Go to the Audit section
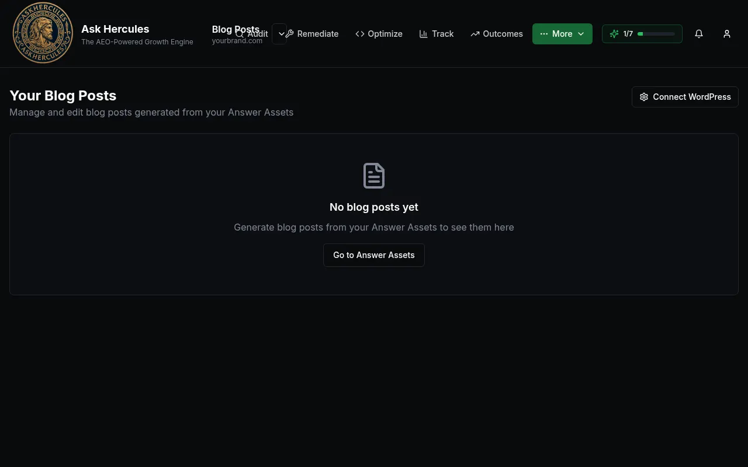 [252, 34]
